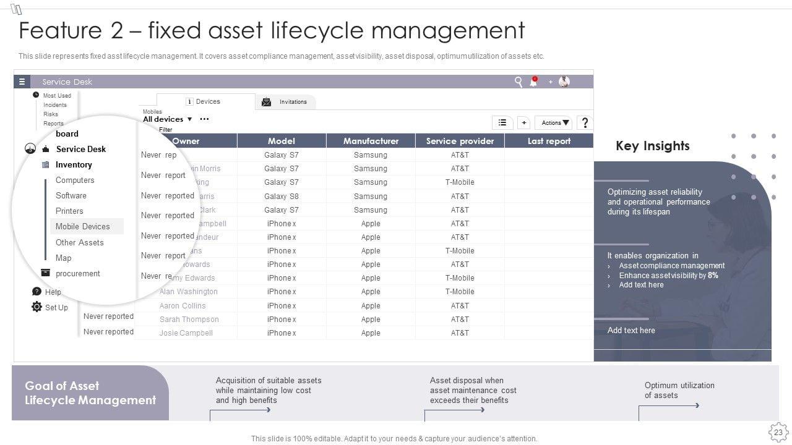Click the list view icon button

tap(502, 122)
